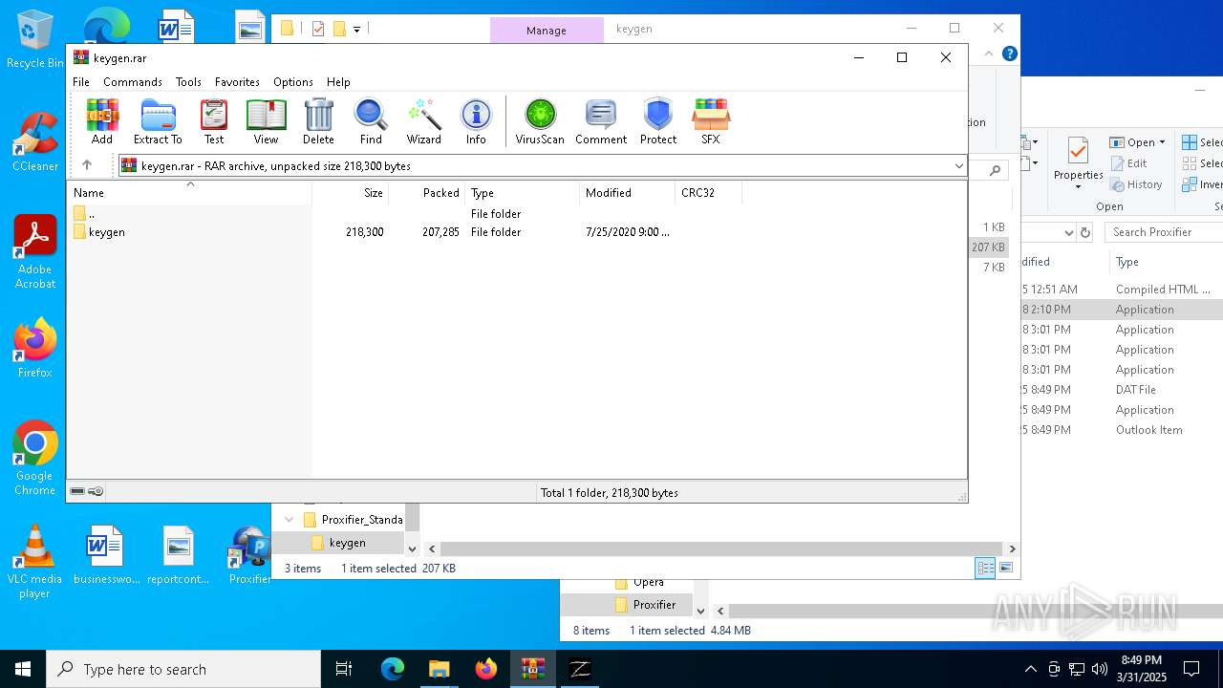Click the disk drive icon in WinRAR status bar
Image resolution: width=1223 pixels, height=688 pixels.
77,491
